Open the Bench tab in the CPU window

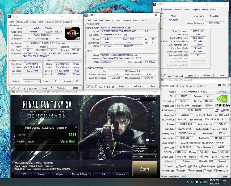(x=59, y=22)
